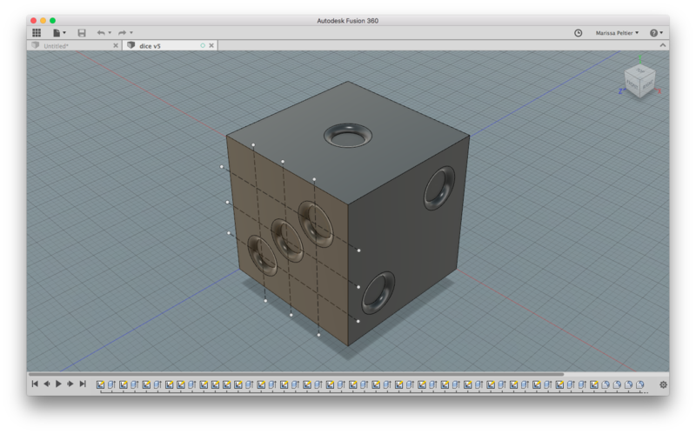Click the ViewCube orientation widget
The height and width of the screenshot is (434, 696).
640,81
